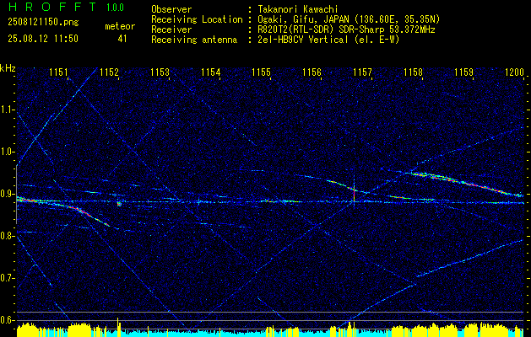Click the 0.8 kHz frequency label
Image resolution: width=531 pixels, height=337 pixels.
click(7, 236)
